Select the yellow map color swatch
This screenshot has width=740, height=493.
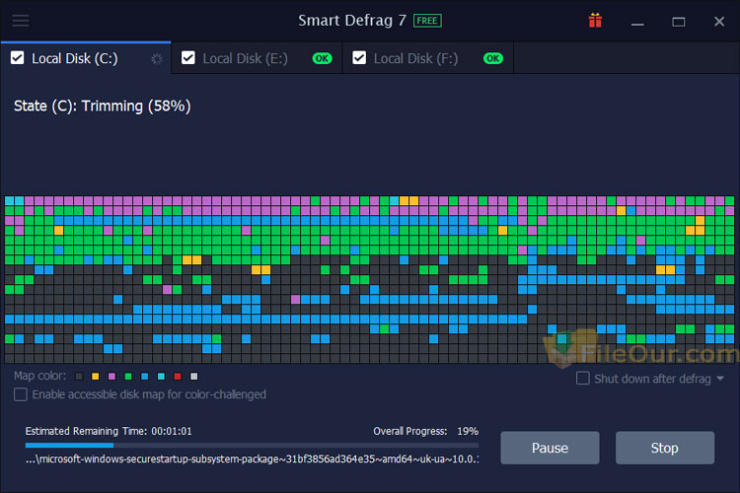(96, 377)
